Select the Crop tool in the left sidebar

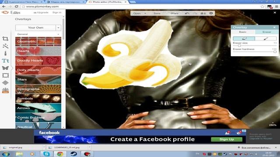point(5,38)
